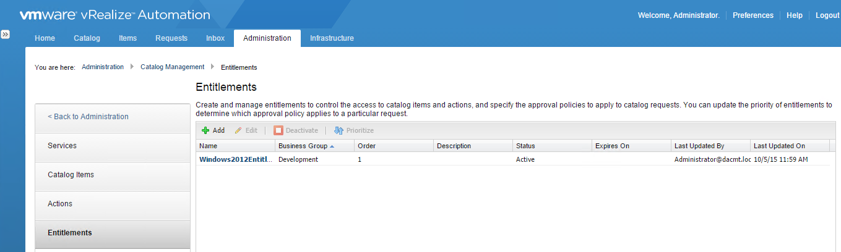Click the Business Group sort arrow
The width and height of the screenshot is (841, 252).
pos(332,146)
